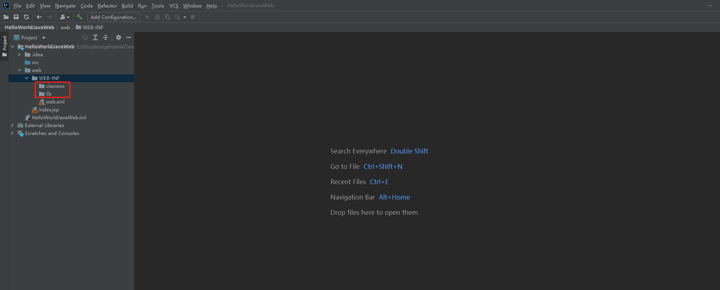
Task: Open the Help menu
Action: pyautogui.click(x=212, y=6)
